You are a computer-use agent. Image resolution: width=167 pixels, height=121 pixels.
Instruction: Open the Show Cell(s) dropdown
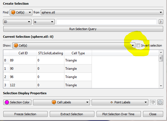tap(74, 45)
